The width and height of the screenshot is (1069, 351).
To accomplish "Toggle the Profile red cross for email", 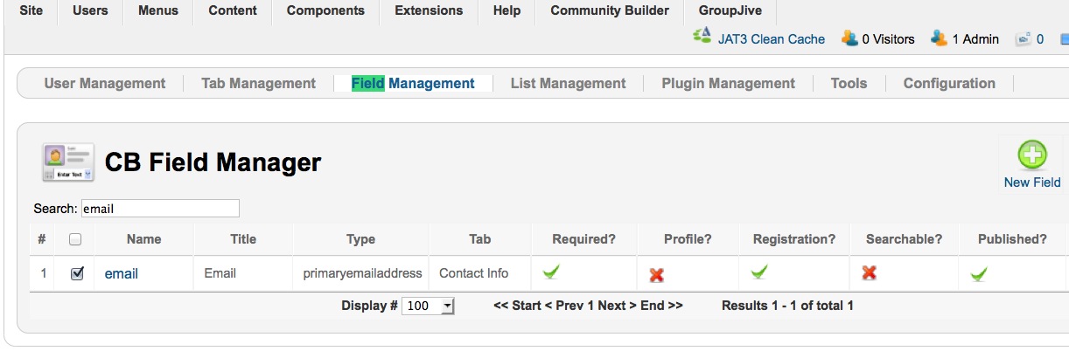I will [656, 274].
